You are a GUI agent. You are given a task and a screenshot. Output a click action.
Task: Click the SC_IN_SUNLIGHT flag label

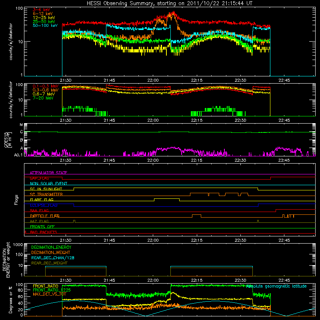coord(46,189)
